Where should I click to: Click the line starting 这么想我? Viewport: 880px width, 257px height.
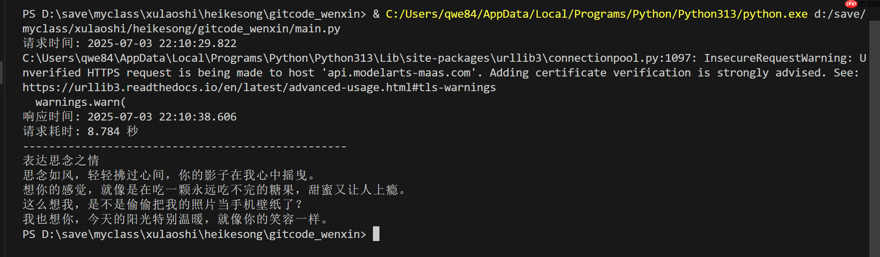coord(163,205)
